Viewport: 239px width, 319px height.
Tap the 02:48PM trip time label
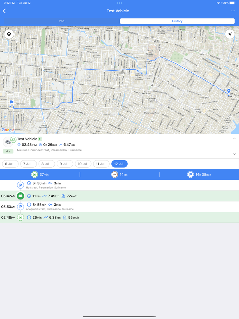tap(8, 218)
